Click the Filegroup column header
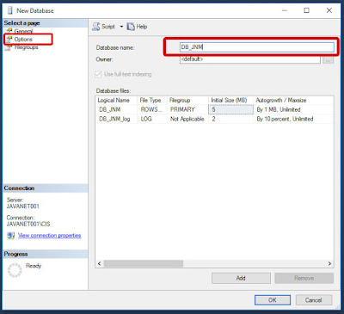This screenshot has height=314, width=344. [187, 101]
